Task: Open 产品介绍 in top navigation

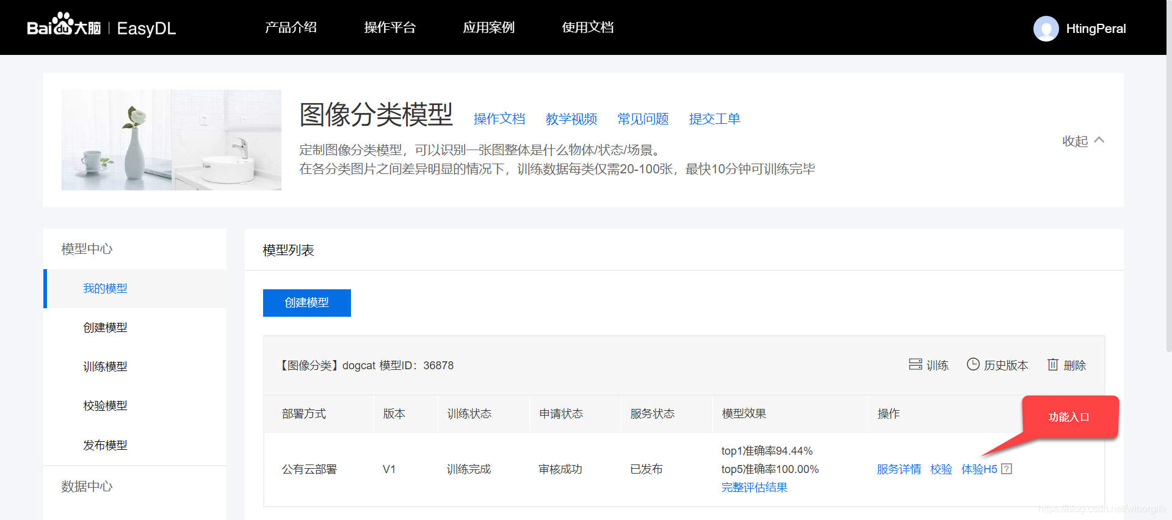Action: click(291, 27)
